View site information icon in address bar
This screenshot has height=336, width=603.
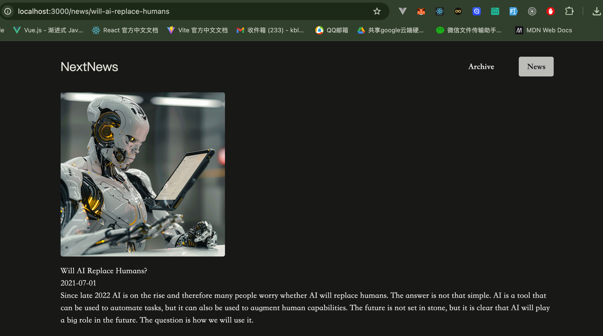pos(8,11)
